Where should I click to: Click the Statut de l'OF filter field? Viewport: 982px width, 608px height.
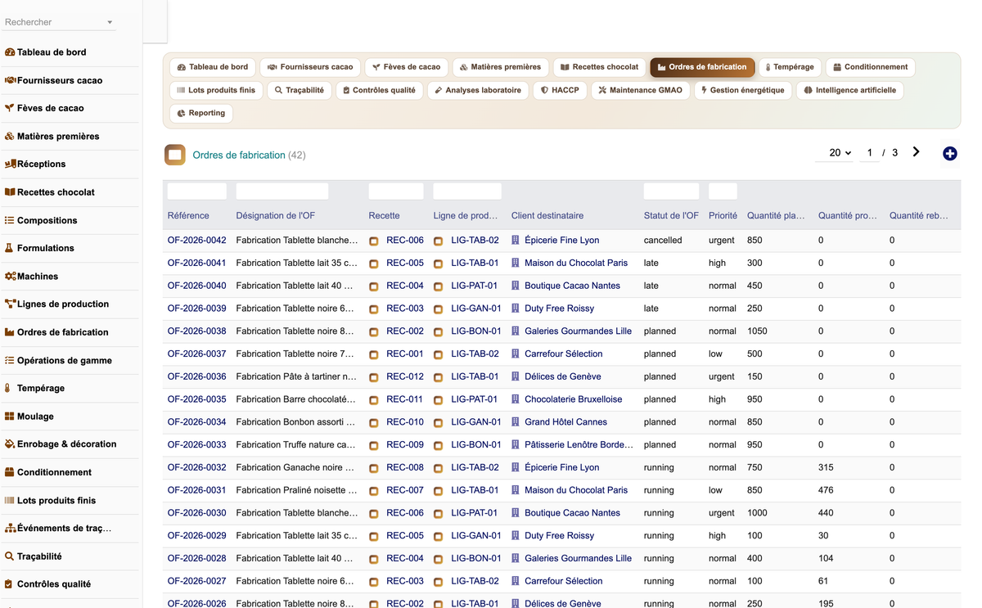(x=671, y=191)
